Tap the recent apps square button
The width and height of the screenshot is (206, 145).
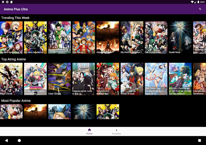(x=200, y=141)
